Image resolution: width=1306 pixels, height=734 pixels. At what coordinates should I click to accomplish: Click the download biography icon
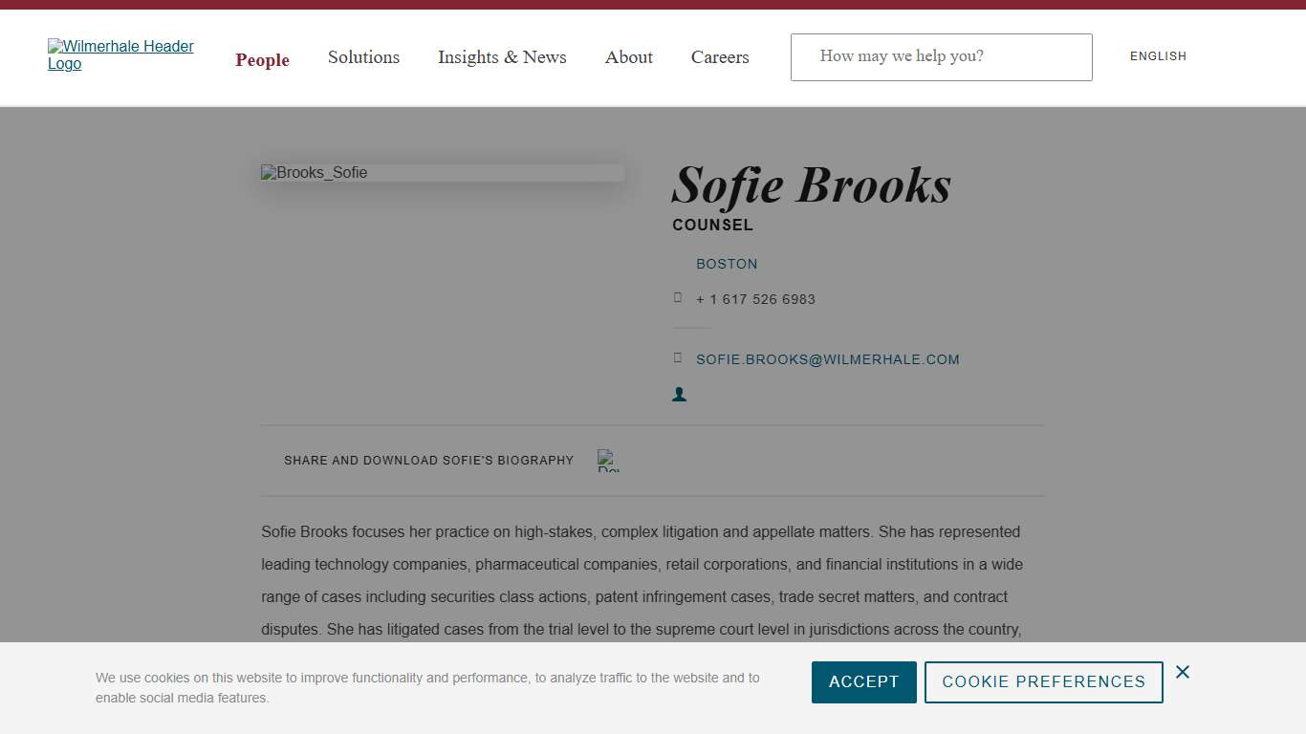(608, 461)
